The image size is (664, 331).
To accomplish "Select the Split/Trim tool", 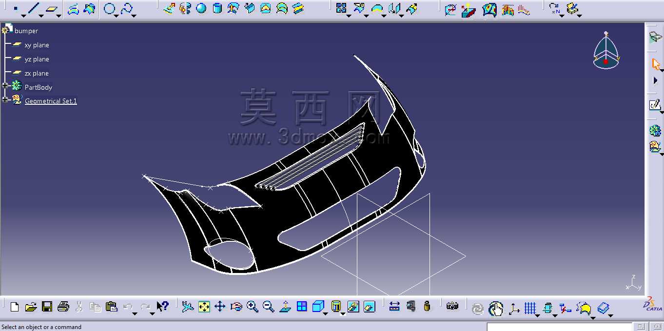I will (x=359, y=8).
